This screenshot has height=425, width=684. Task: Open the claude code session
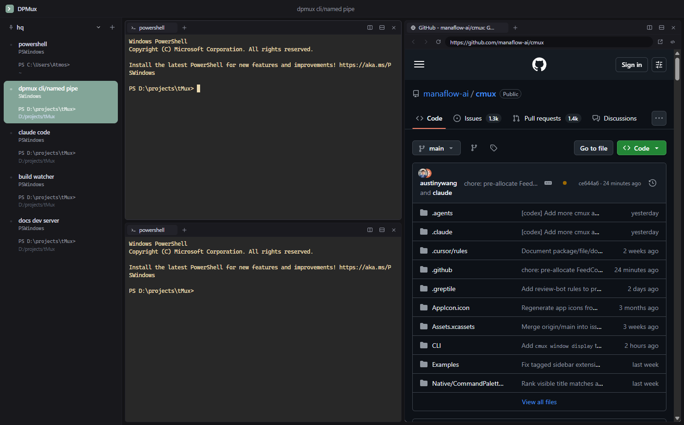61,146
